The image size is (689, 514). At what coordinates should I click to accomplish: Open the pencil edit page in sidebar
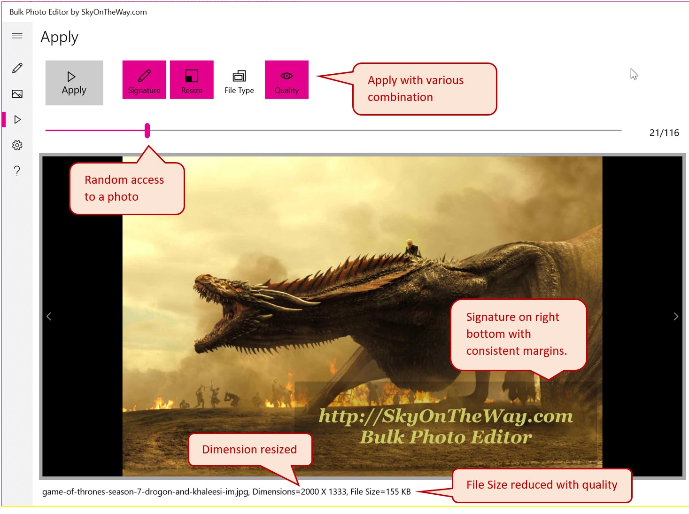17,68
